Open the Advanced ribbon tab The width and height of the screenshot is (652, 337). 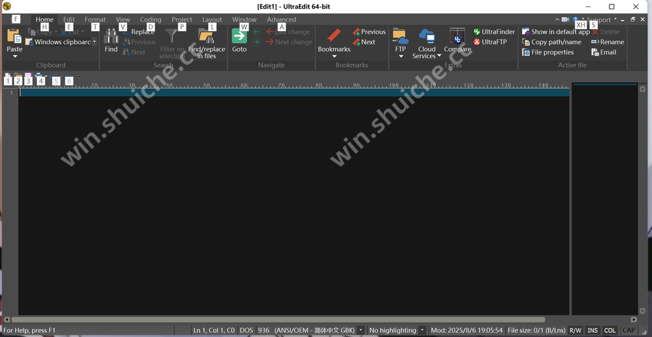pos(282,20)
